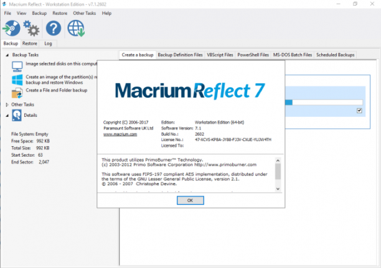
Task: Switch to the Log tab
Action: [48, 44]
